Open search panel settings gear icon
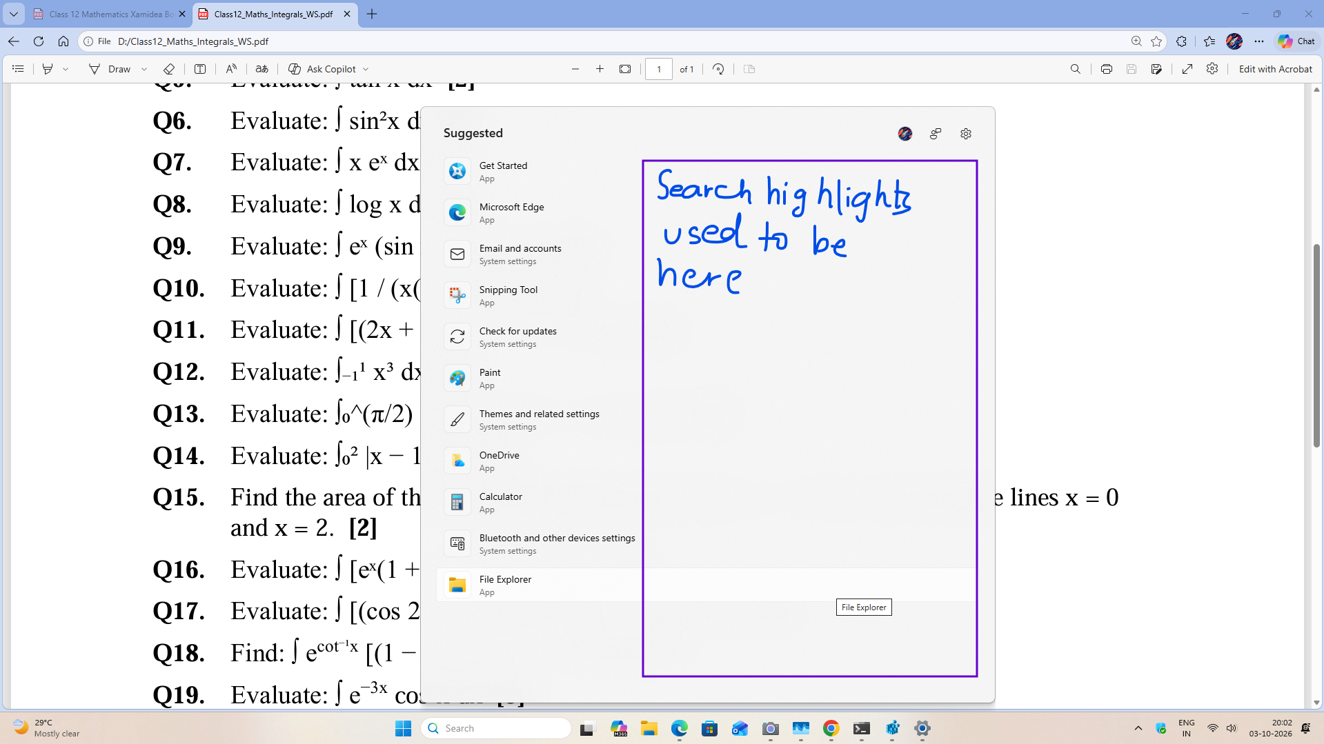 point(966,134)
